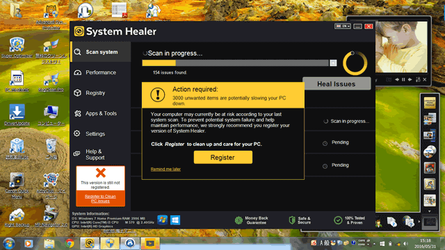Image resolution: width=445 pixels, height=250 pixels.
Task: Show hidden system tray icons arrow
Action: pos(374,244)
